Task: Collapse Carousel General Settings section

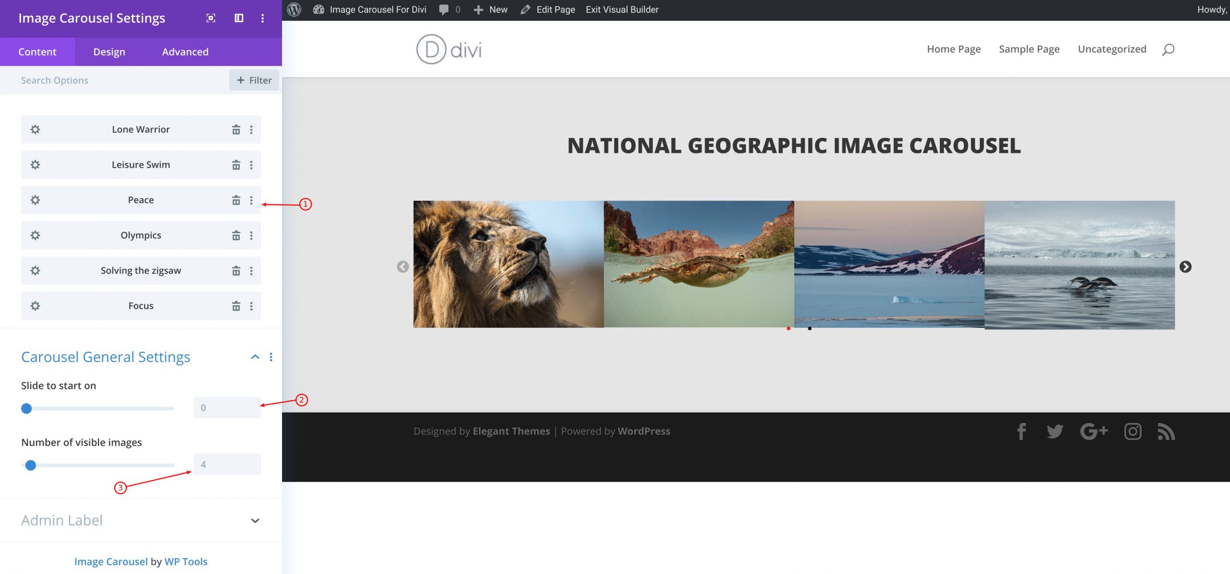Action: [255, 357]
